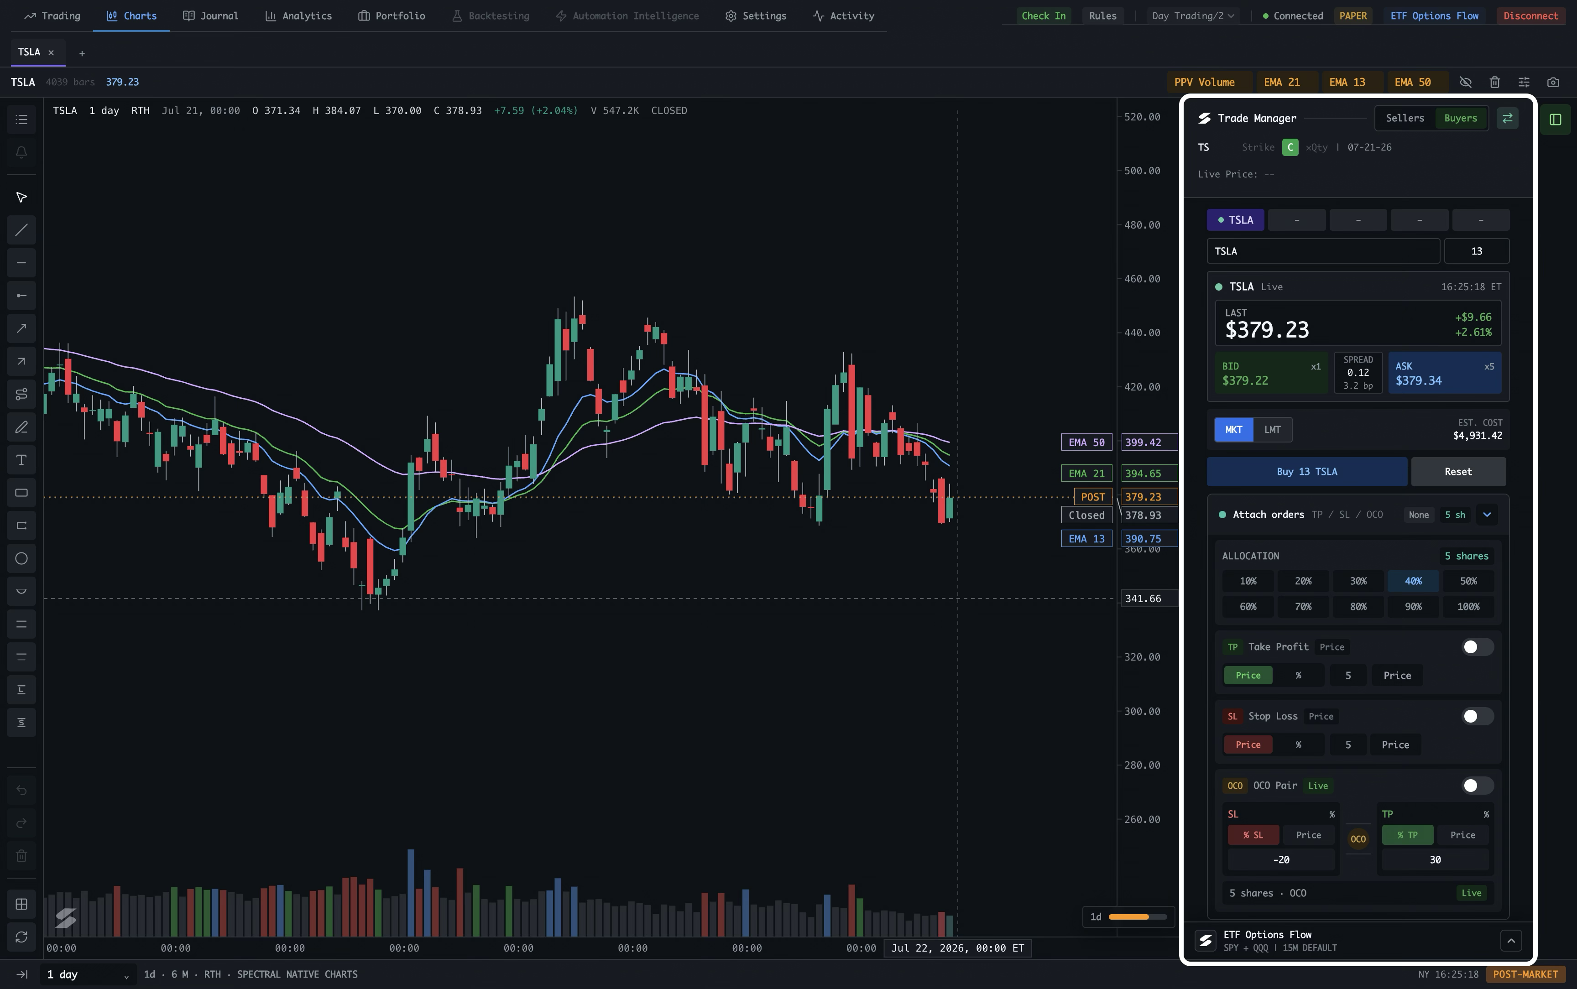Image resolution: width=1577 pixels, height=989 pixels.
Task: Delete indicators using top trash icon
Action: (x=1494, y=83)
